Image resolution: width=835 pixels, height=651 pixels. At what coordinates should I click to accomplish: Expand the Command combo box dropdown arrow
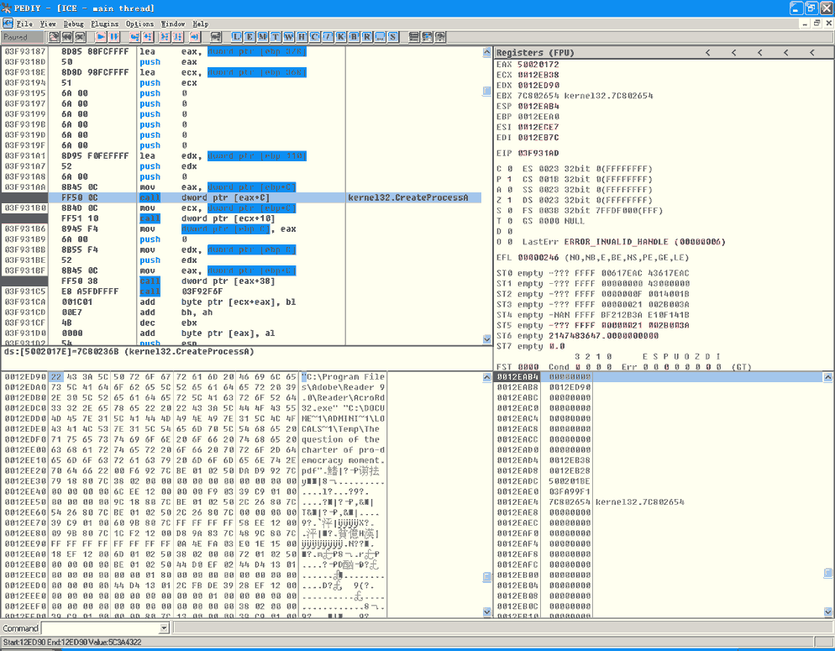point(165,628)
